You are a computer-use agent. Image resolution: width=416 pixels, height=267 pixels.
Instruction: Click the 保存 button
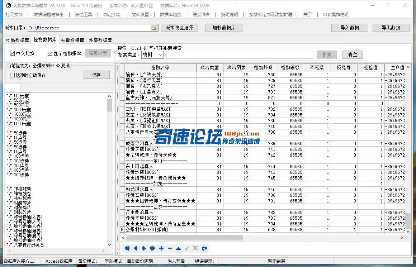coord(96,75)
